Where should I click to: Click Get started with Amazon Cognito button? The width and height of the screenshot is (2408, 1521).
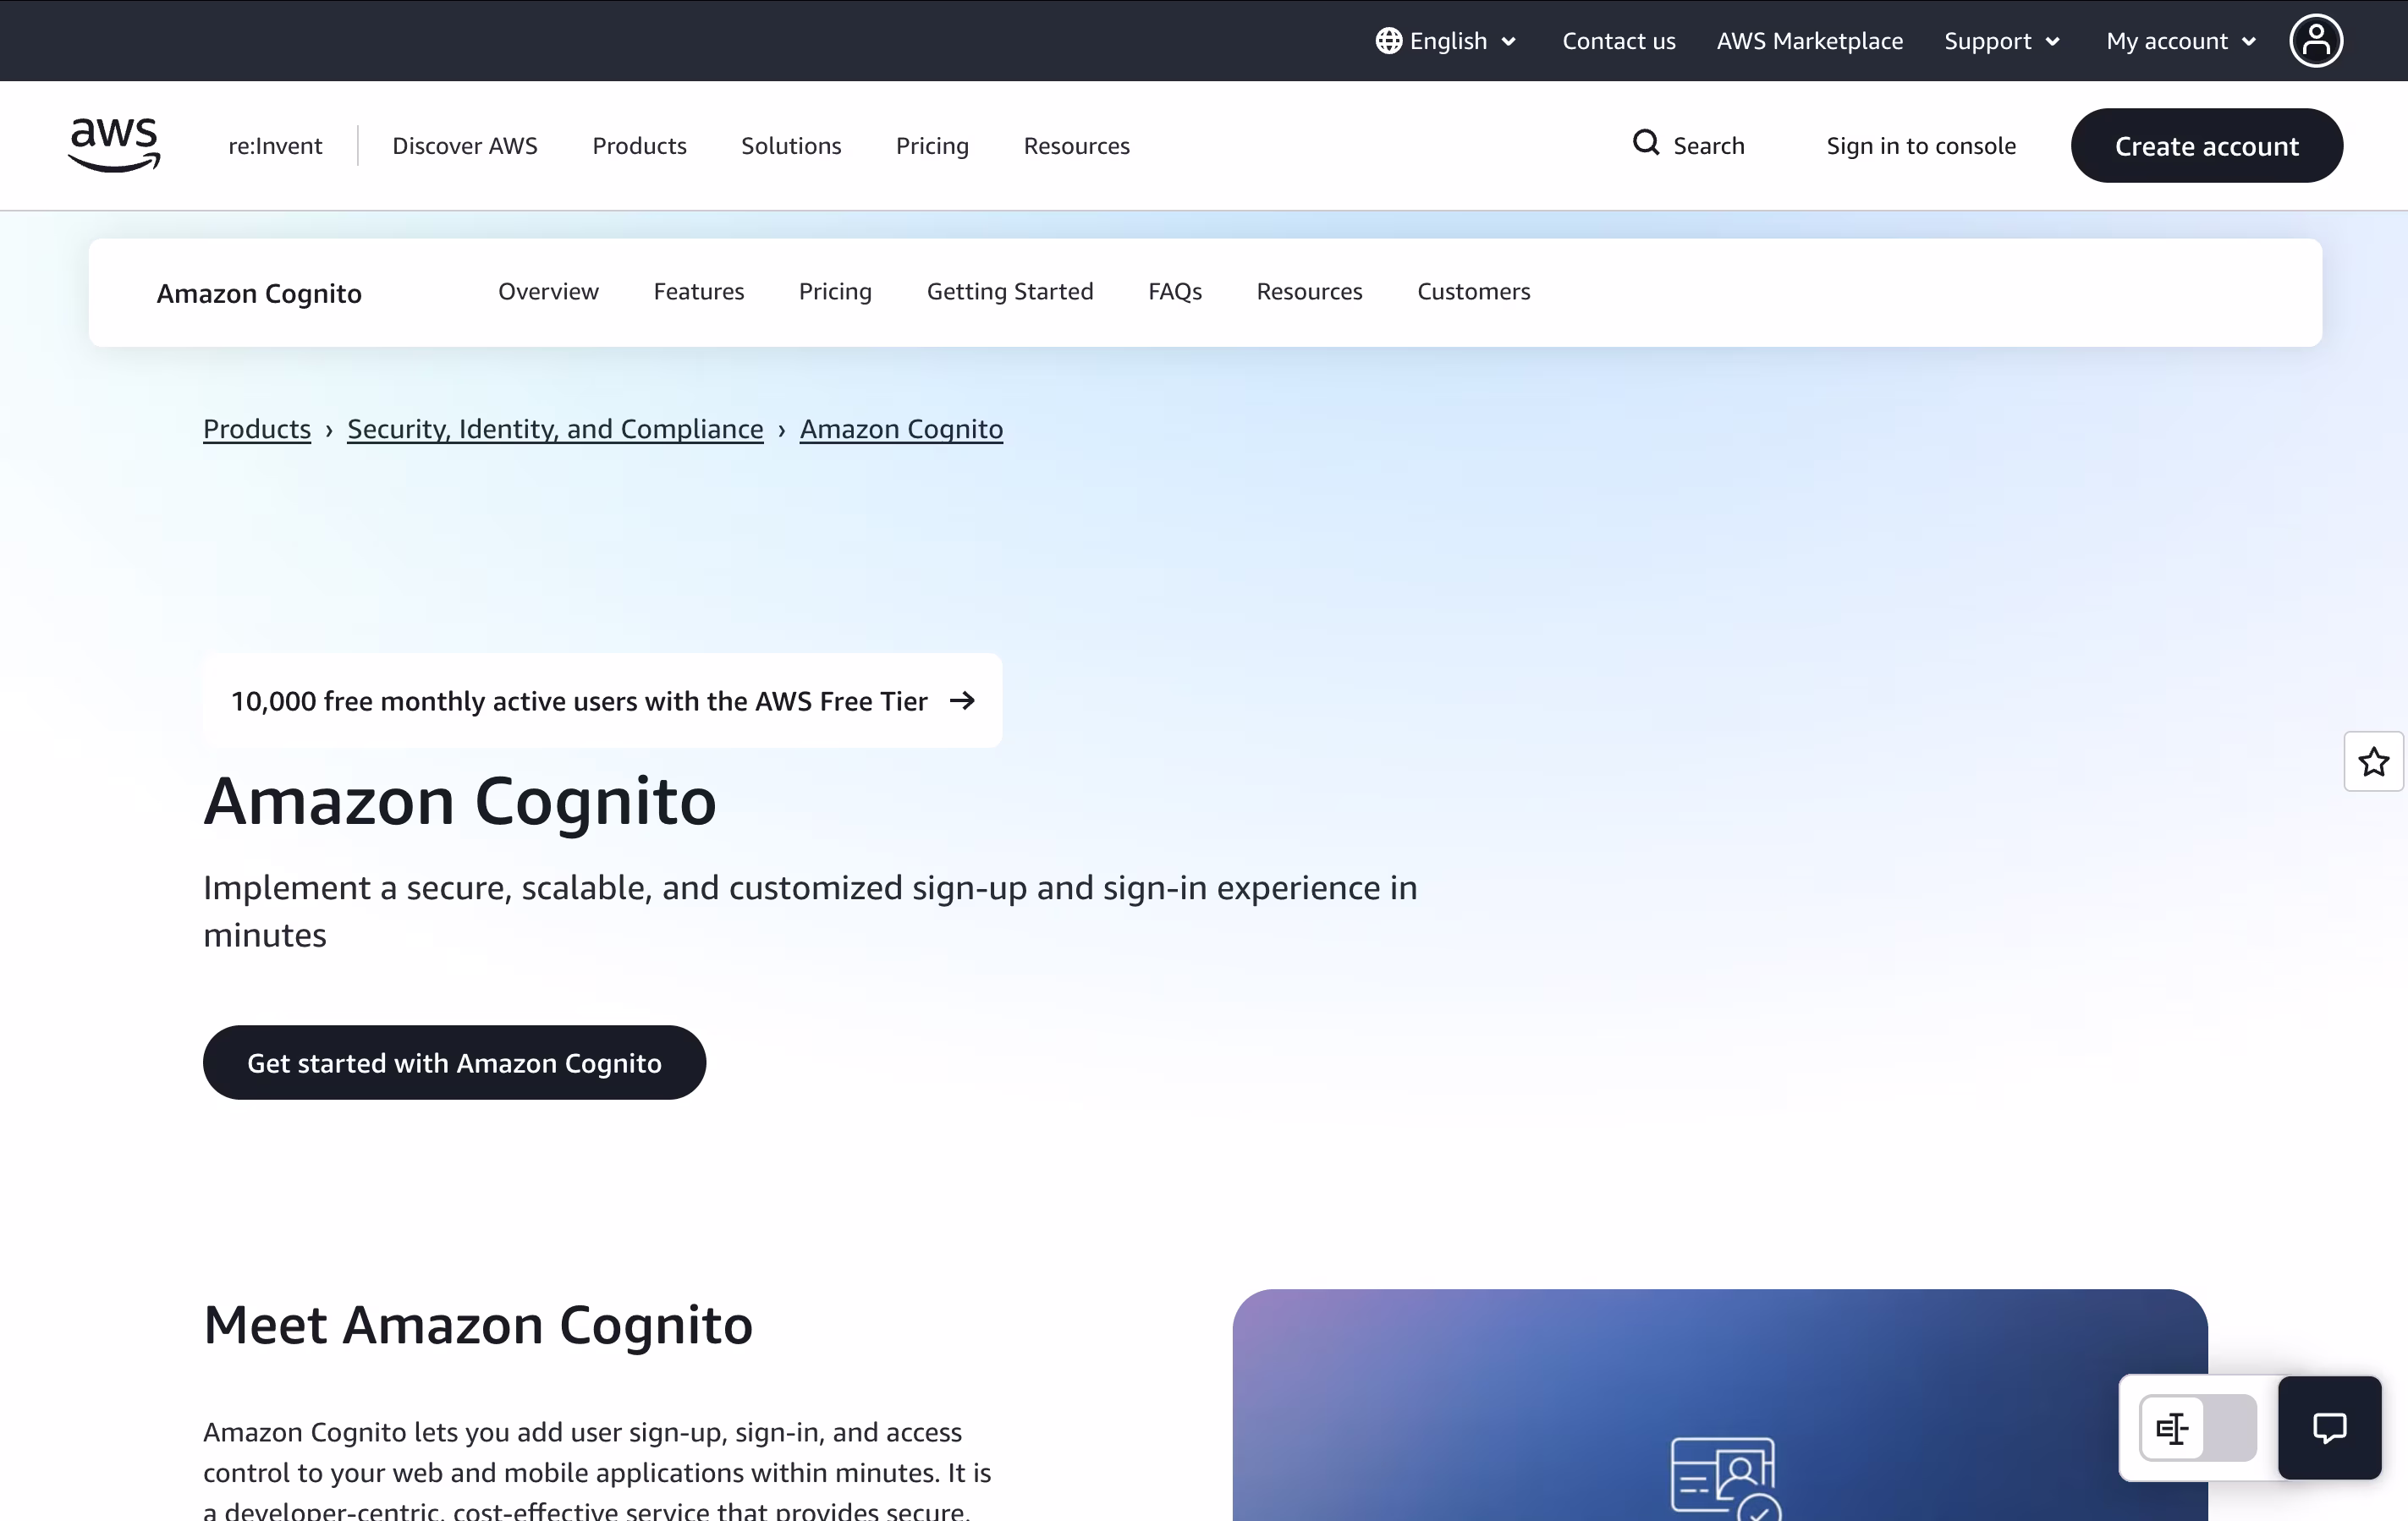coord(454,1063)
